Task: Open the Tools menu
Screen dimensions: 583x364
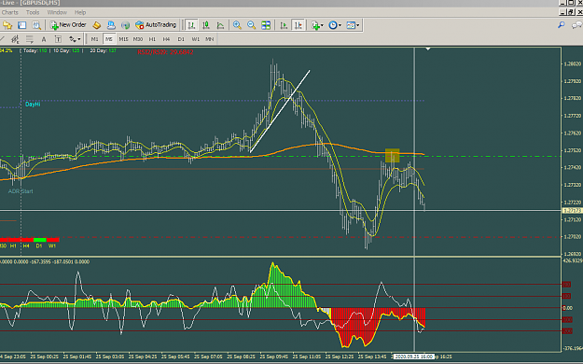Action: pyautogui.click(x=33, y=12)
